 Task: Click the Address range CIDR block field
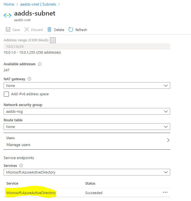[87, 47]
